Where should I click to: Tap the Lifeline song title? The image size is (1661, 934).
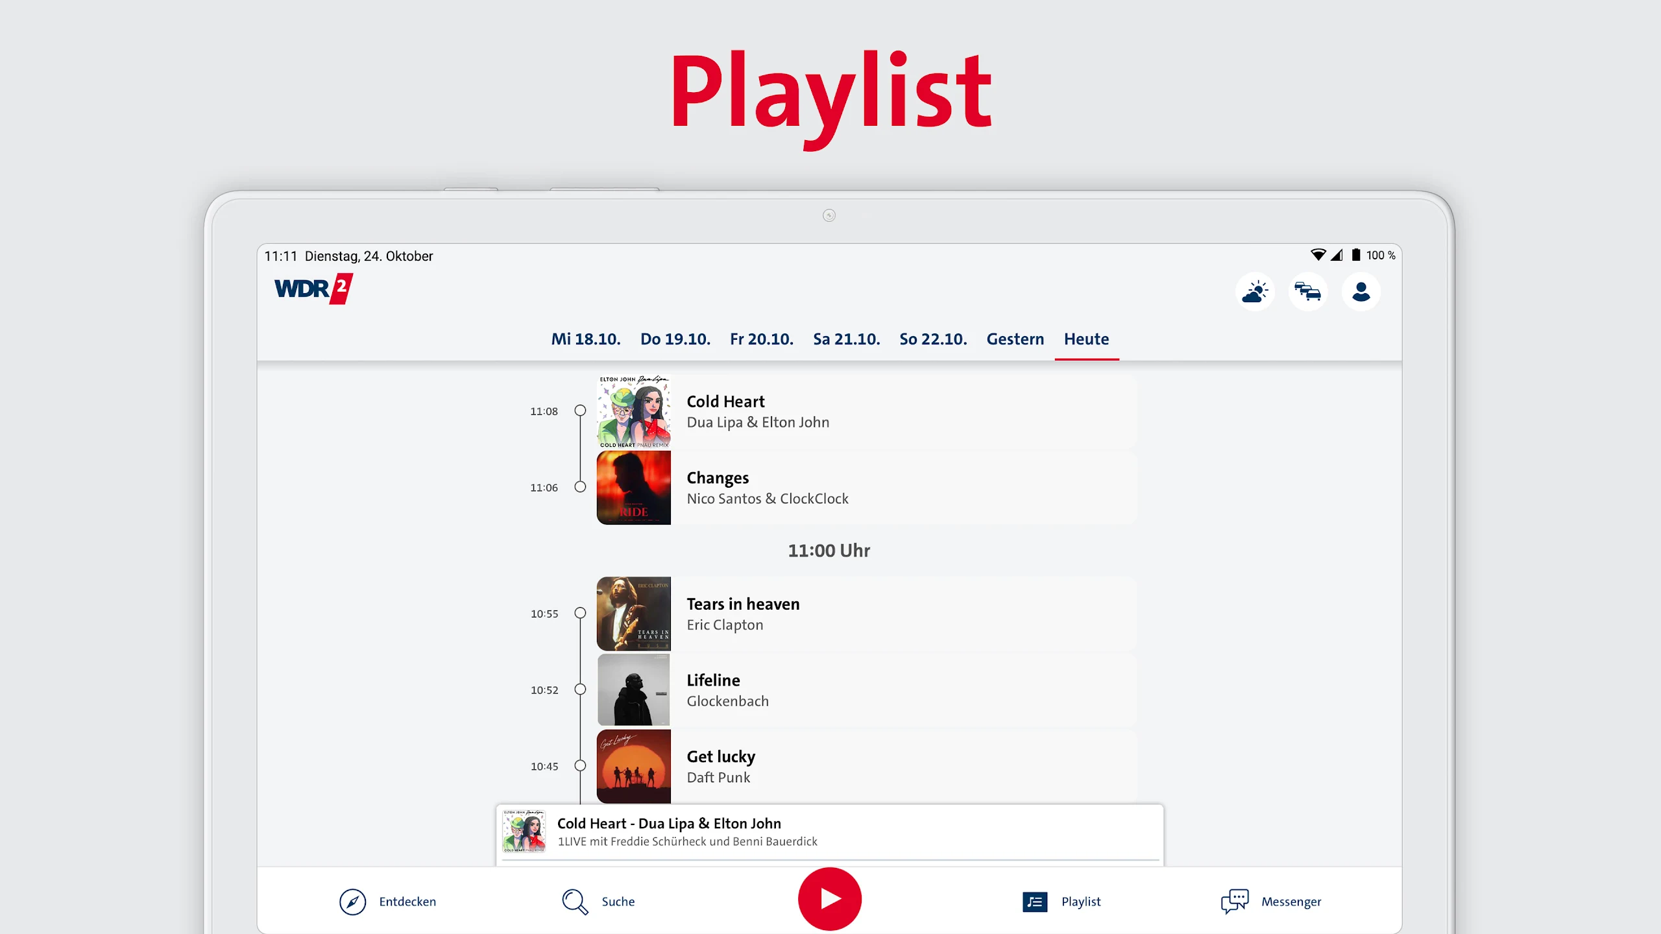[713, 680]
